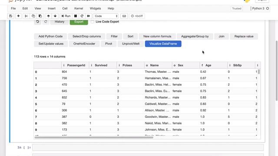Redo transformation icon
The height and width of the screenshot is (156, 278).
(x=46, y=22)
